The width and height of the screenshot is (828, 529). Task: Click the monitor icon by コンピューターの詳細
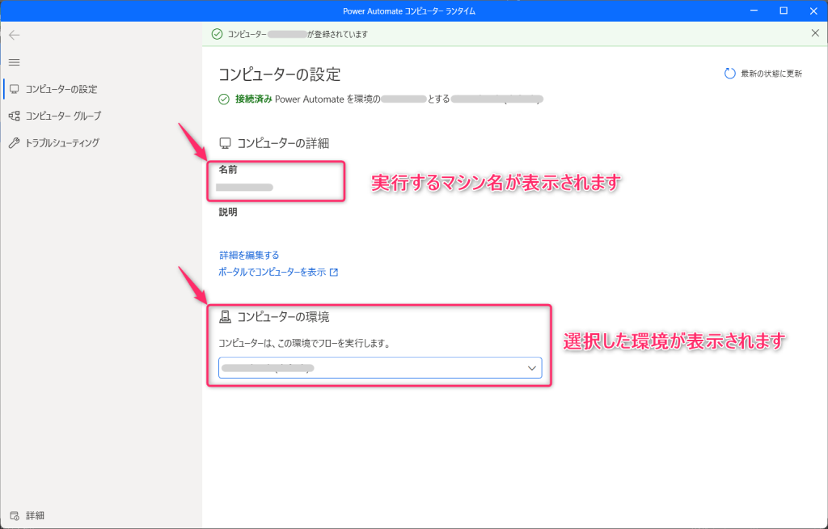pyautogui.click(x=225, y=143)
